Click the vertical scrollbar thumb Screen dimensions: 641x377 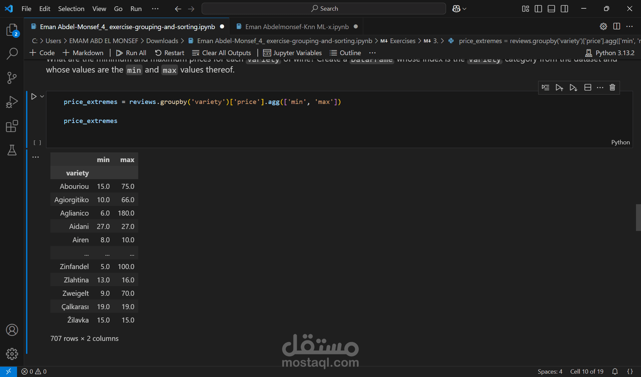(x=638, y=218)
